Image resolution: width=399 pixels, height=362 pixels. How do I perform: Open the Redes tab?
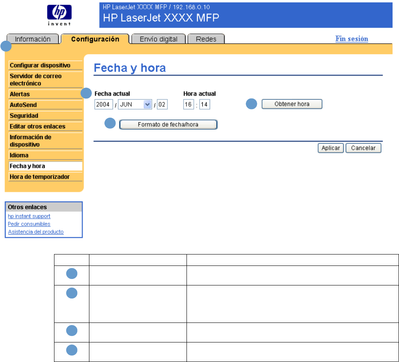[206, 39]
